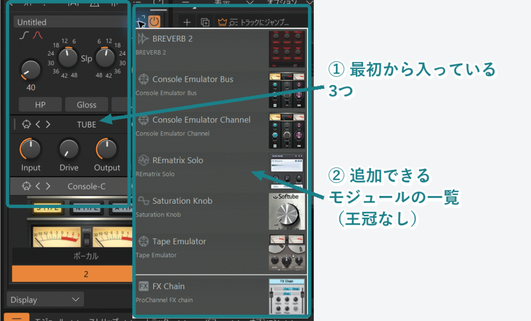Click Console Emulator Bus row icon

(x=144, y=79)
